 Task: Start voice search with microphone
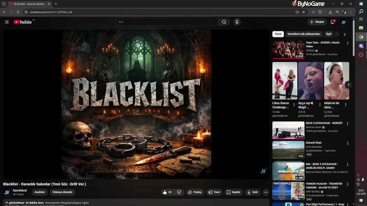(237, 22)
